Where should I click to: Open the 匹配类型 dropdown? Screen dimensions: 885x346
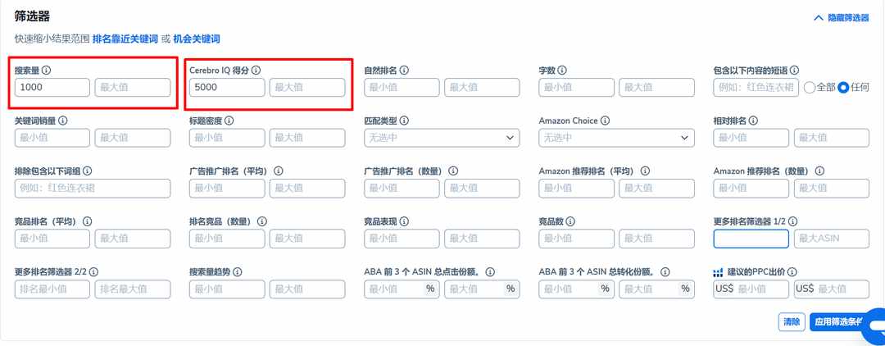[442, 138]
